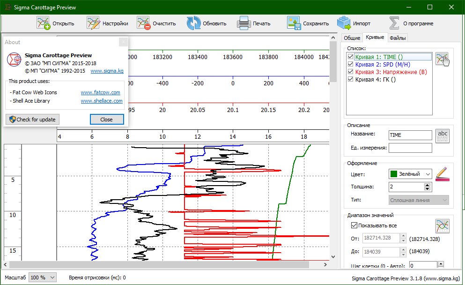Click the Ед. измерения input field

tap(410, 148)
